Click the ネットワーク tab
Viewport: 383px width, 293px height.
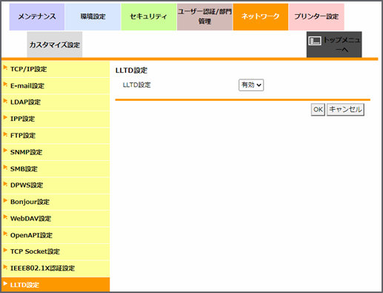[261, 17]
